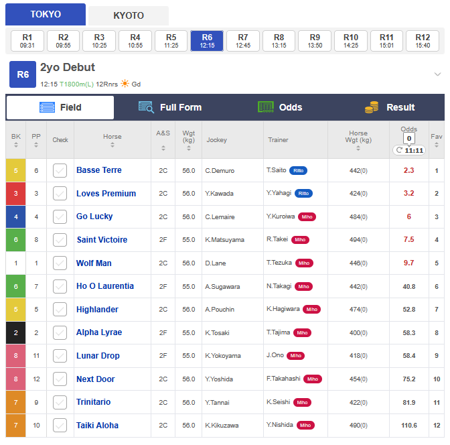This screenshot has height=445, width=450.
Task: Check the box for Taiki Aloha
Action: tap(60, 425)
